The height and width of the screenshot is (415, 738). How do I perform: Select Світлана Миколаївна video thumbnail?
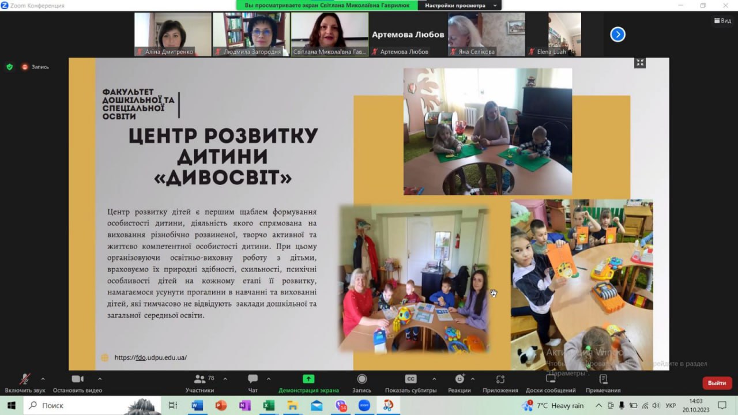(329, 35)
